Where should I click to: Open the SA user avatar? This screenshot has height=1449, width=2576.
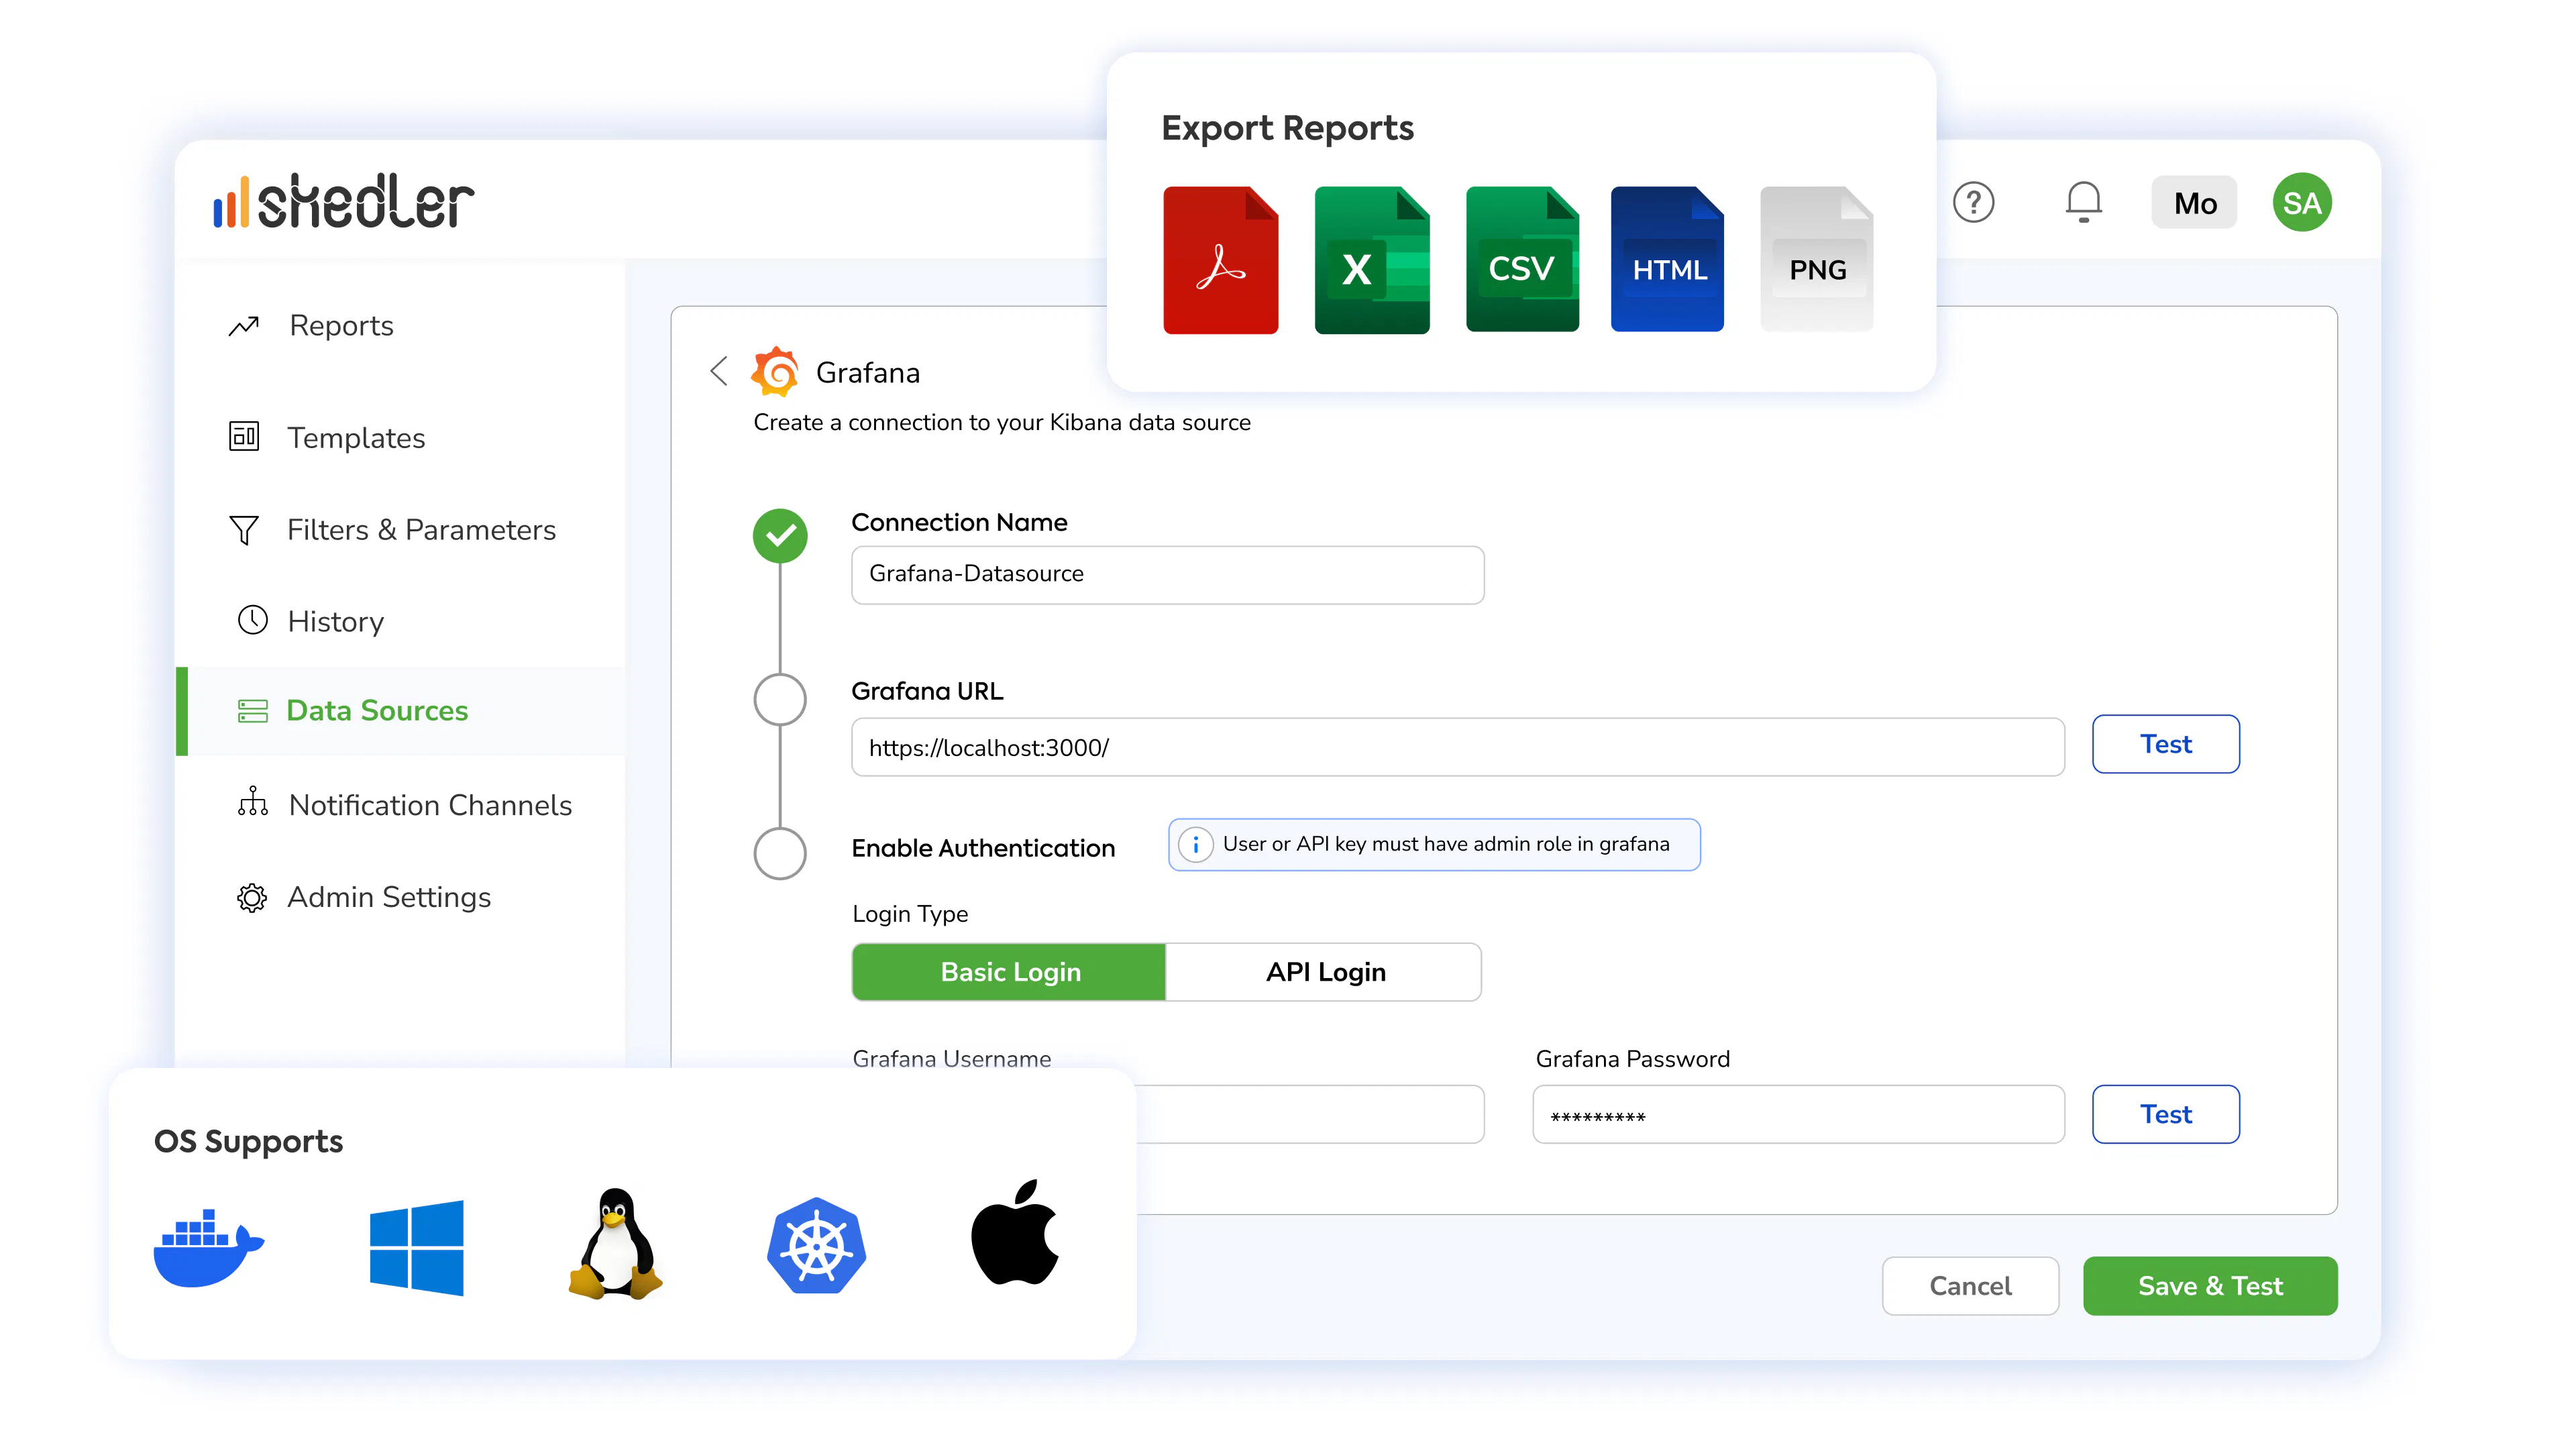[x=2302, y=203]
